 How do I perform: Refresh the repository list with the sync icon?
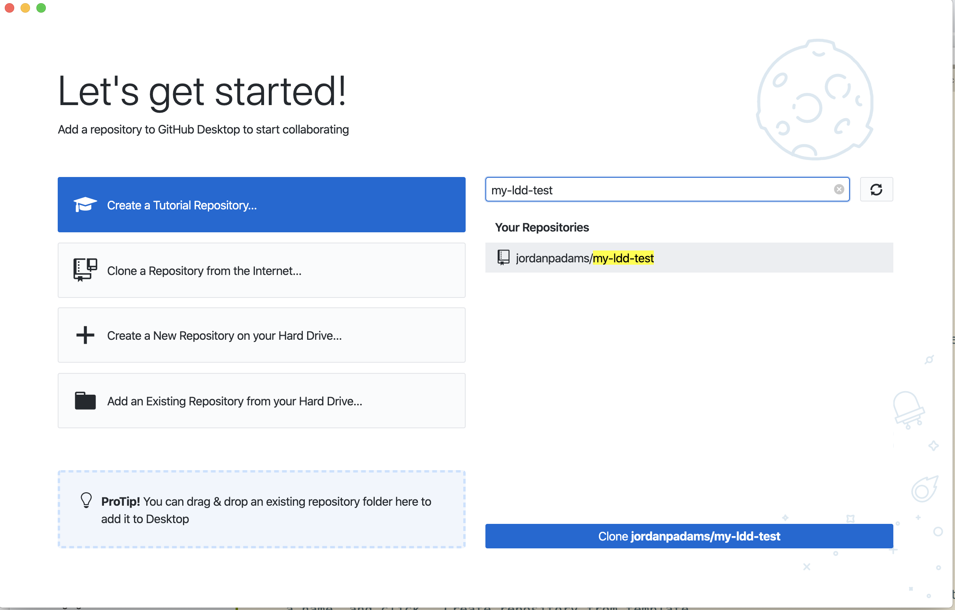coord(876,190)
